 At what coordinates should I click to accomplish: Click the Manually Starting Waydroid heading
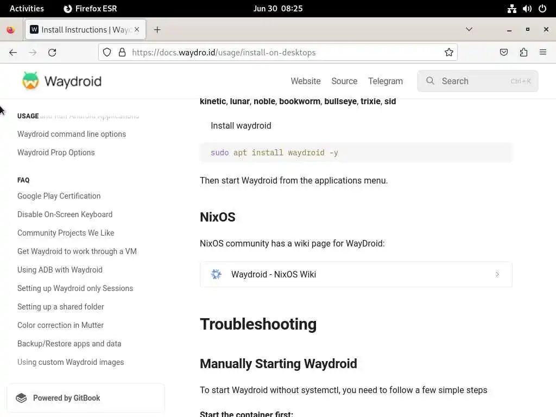pyautogui.click(x=279, y=363)
